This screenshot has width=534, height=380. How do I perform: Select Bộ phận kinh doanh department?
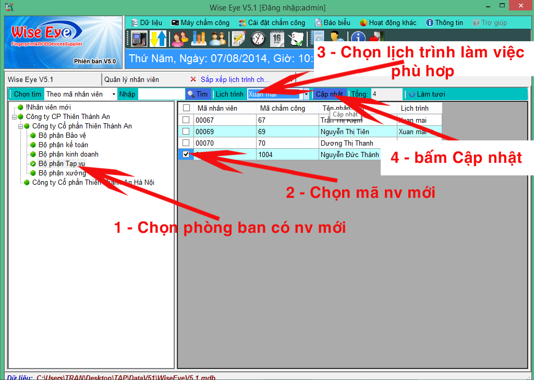click(68, 155)
